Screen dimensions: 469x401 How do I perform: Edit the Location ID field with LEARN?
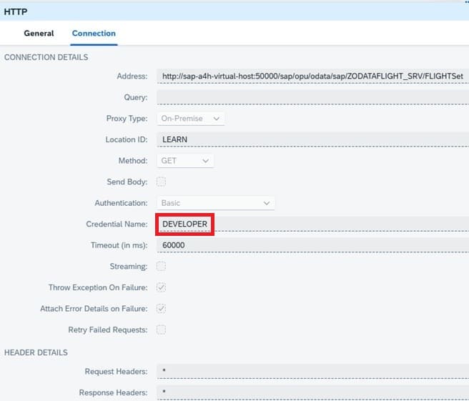[312, 139]
